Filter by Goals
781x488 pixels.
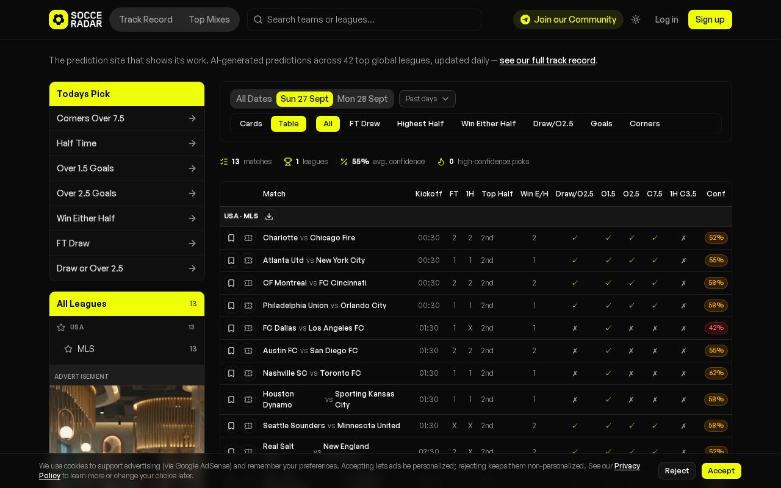[602, 124]
